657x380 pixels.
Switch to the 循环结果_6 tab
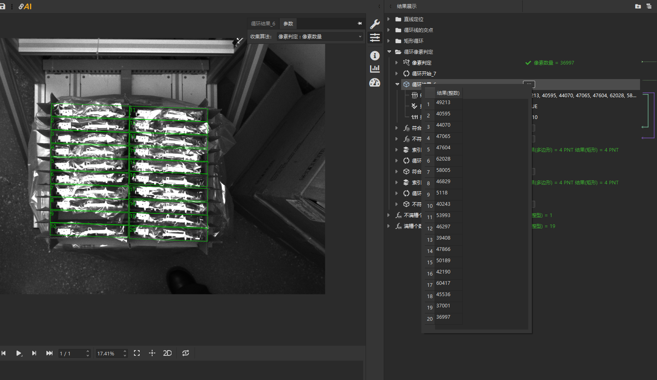[x=263, y=24]
